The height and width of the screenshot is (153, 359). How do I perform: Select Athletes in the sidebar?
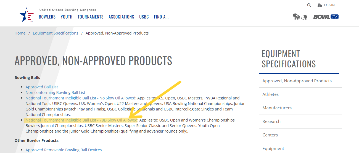(x=271, y=94)
